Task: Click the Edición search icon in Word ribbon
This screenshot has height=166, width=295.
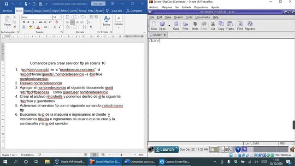Action: 119,18
